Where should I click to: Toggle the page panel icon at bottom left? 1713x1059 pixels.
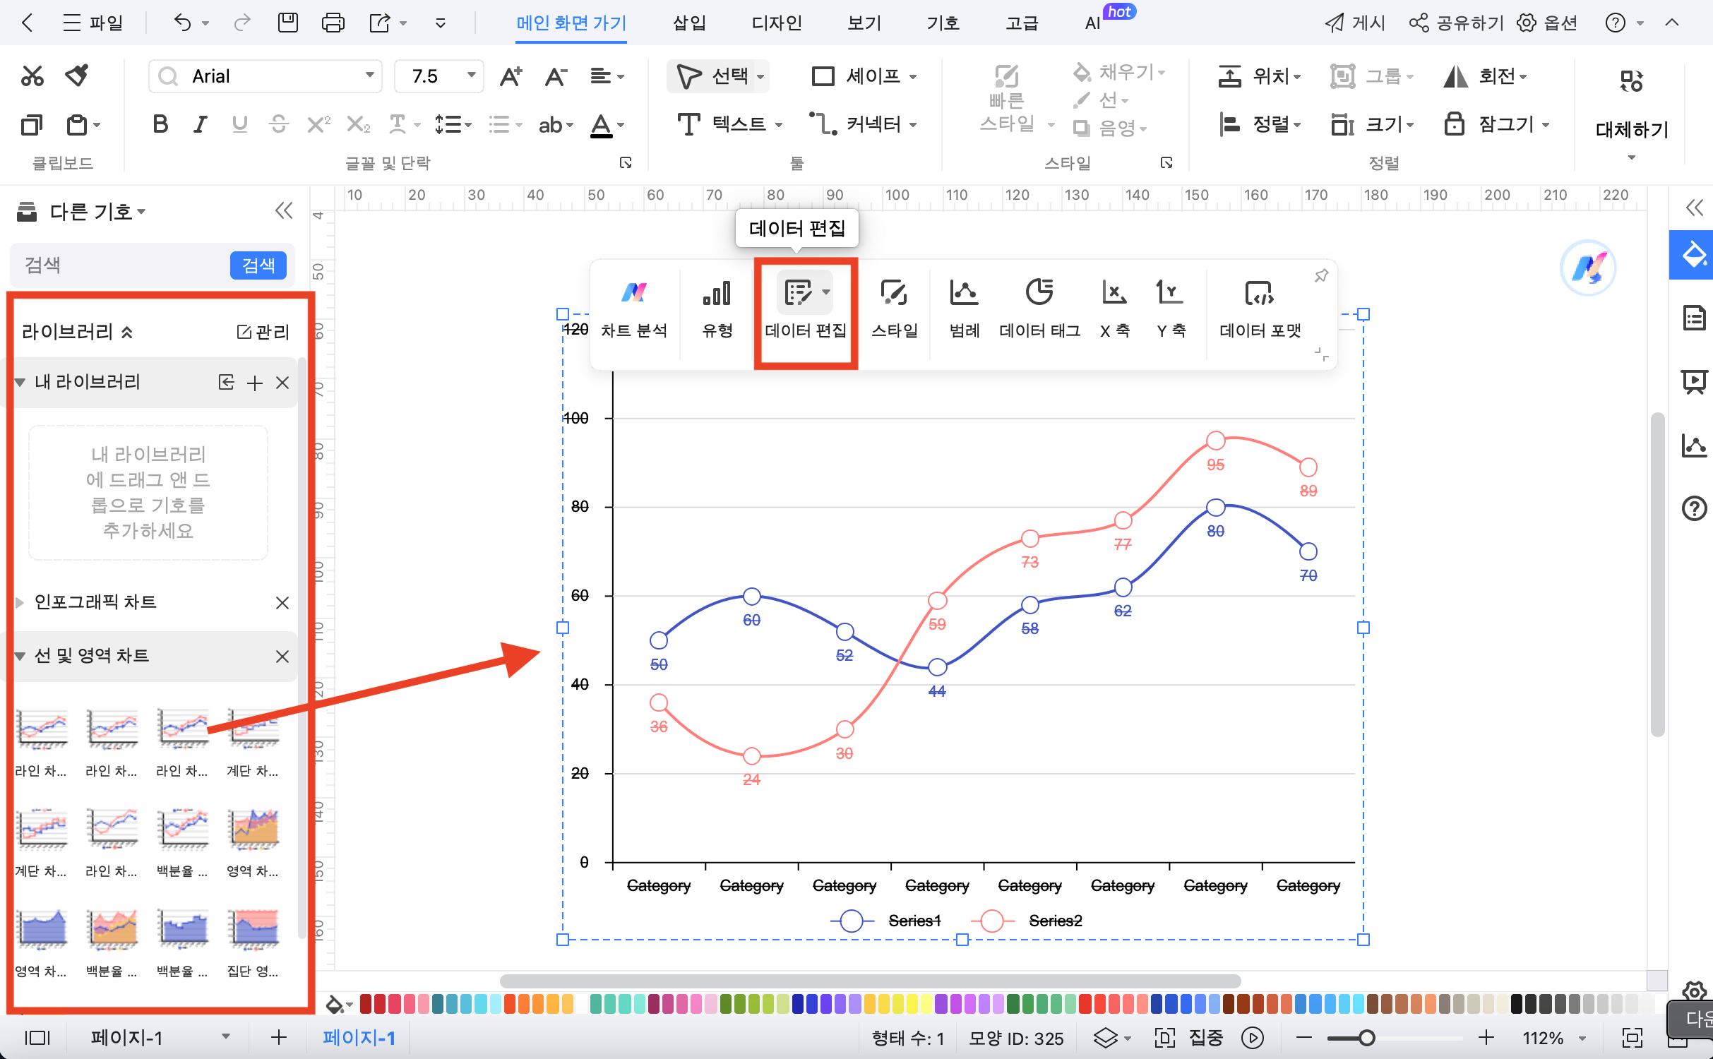pos(37,1037)
